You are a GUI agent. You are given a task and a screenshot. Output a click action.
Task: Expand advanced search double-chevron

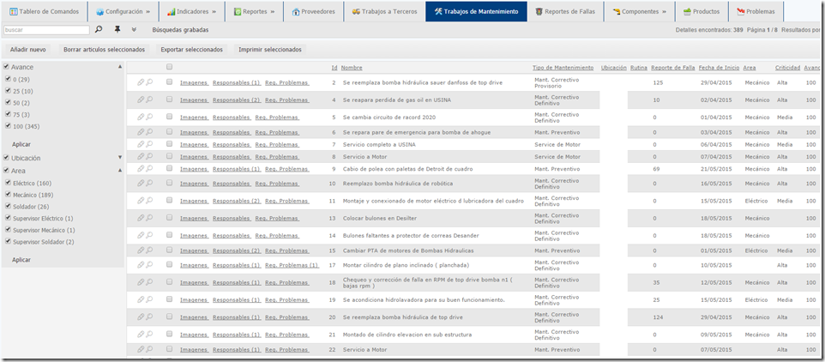pos(134,30)
